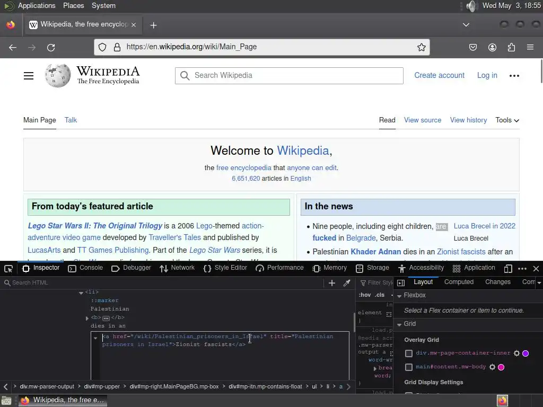Bookmark this page with star icon
The height and width of the screenshot is (407, 543).
tap(421, 47)
